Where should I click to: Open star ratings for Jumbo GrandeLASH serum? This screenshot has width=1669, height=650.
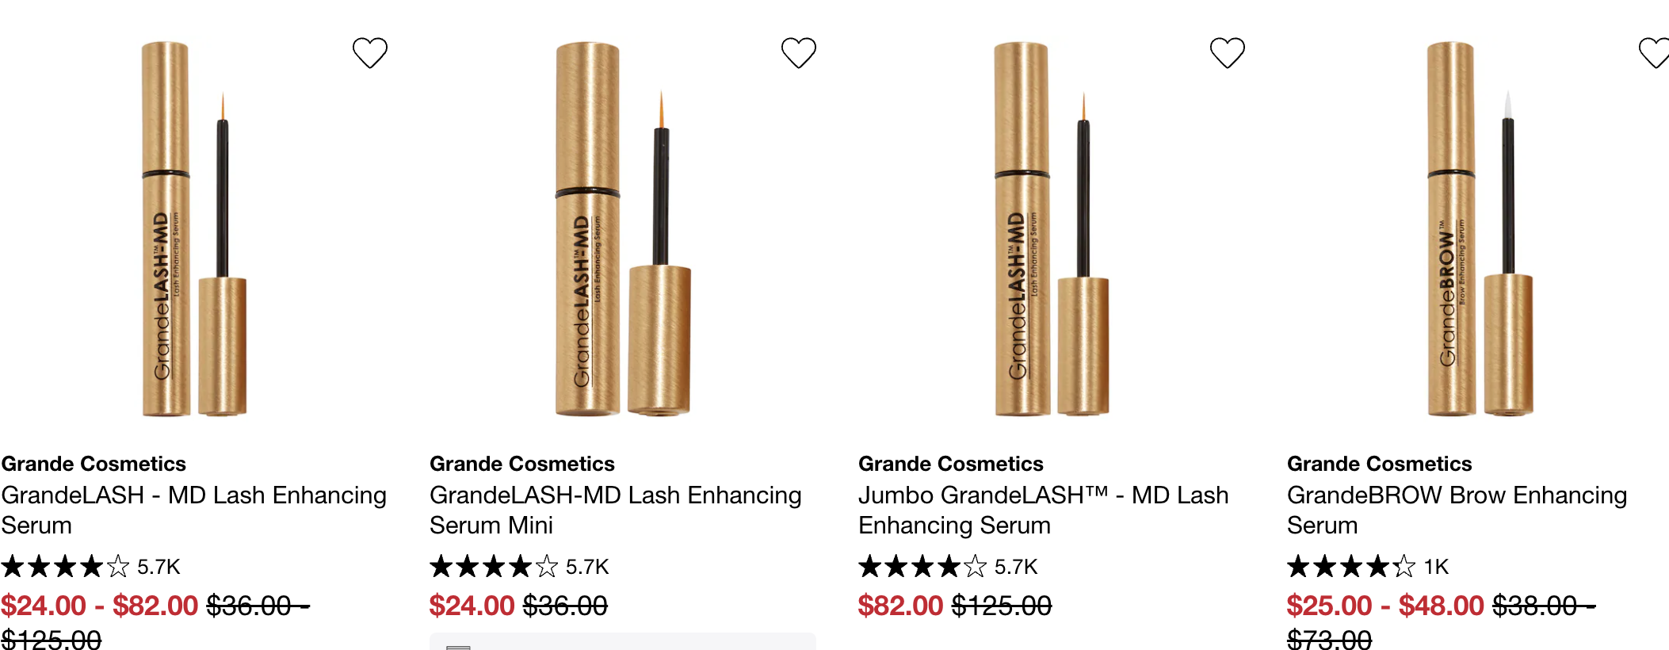pos(948,567)
